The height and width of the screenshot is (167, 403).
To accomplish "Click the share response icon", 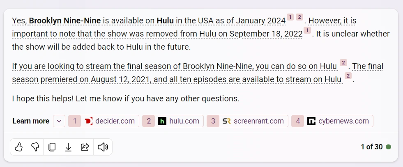I will 85,147.
